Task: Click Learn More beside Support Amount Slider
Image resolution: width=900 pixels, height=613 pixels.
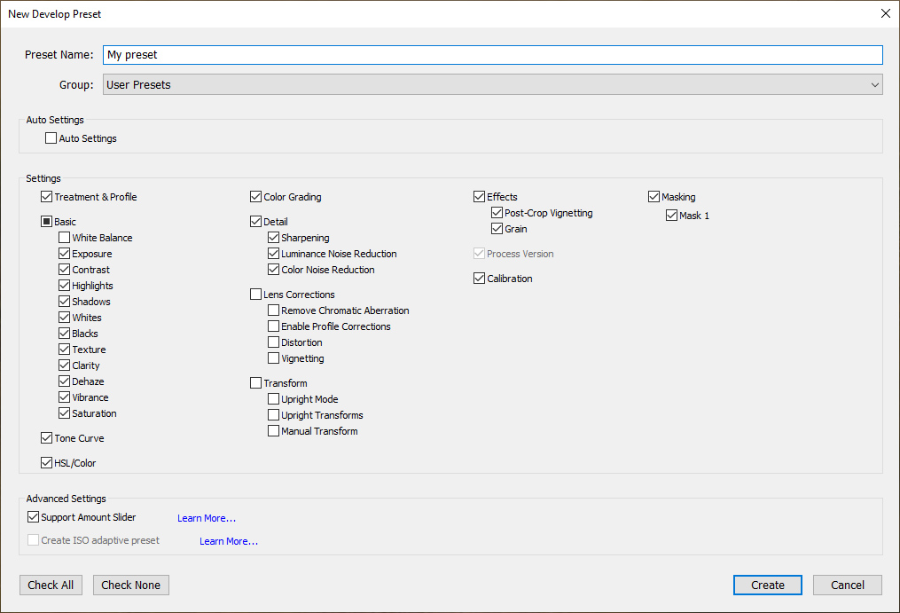Action: coord(207,518)
